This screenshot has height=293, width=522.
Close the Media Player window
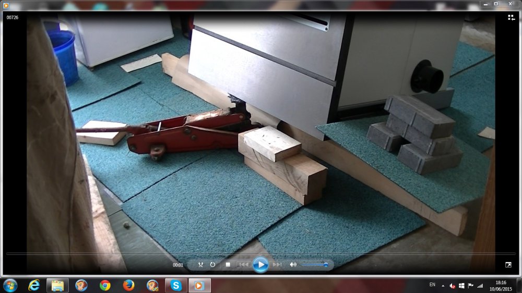coord(511,4)
